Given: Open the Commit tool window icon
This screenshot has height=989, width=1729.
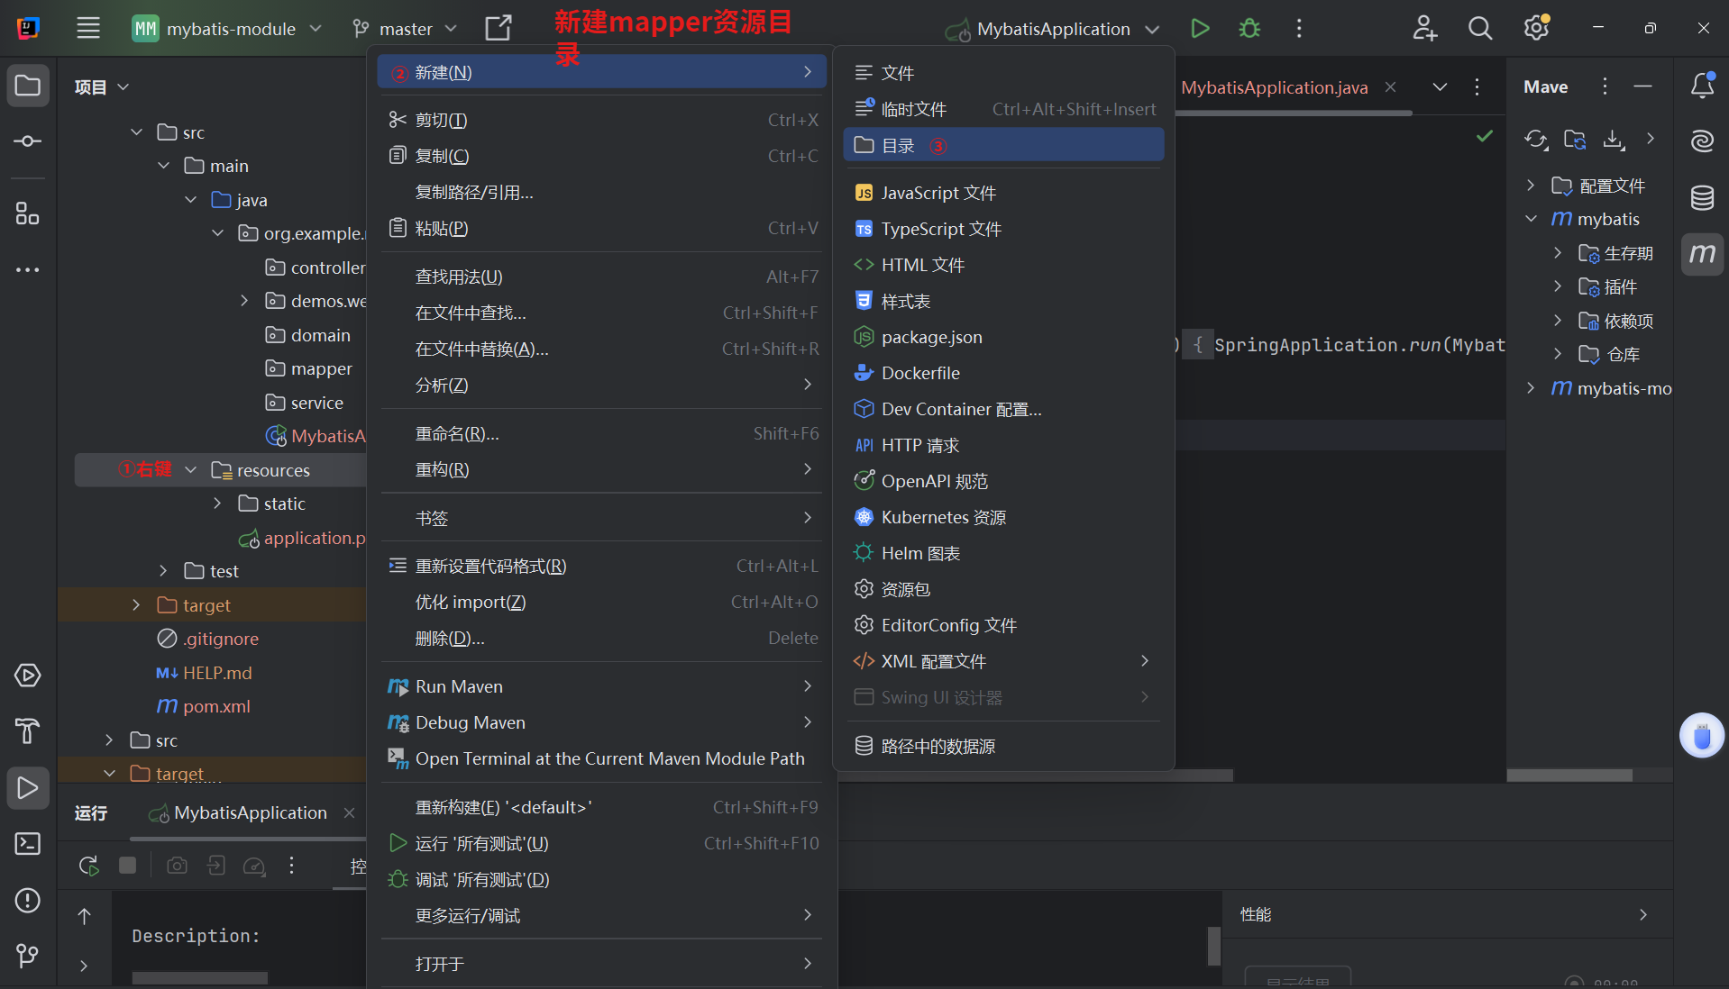Looking at the screenshot, I should 28,141.
